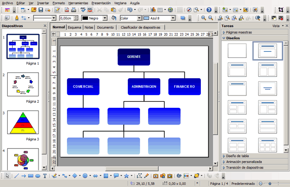Select the block arrows tool
The height and width of the screenshot is (187, 290).
[95, 176]
